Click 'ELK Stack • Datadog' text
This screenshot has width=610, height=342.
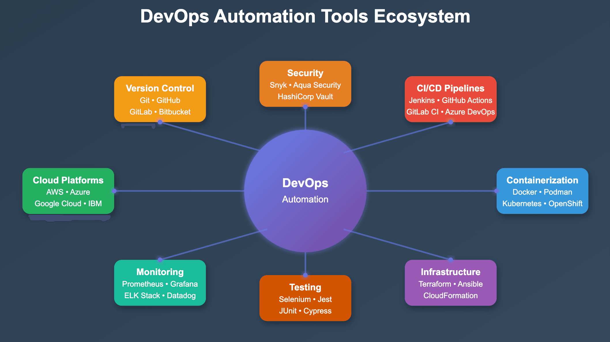(x=160, y=296)
